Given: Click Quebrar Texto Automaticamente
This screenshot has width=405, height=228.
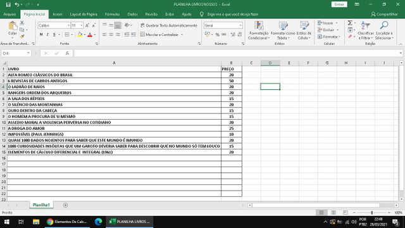Looking at the screenshot, I should coord(169,25).
